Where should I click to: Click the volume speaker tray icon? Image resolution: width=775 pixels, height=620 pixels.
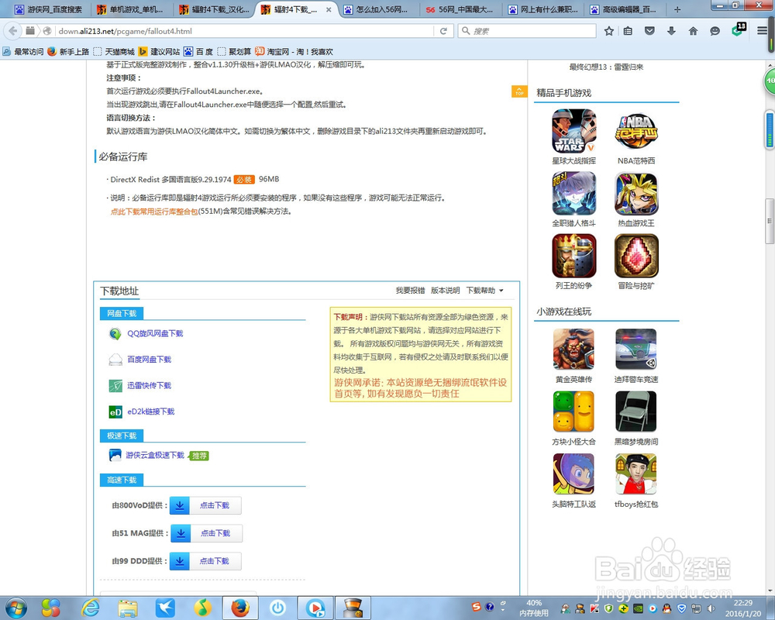pyautogui.click(x=711, y=608)
